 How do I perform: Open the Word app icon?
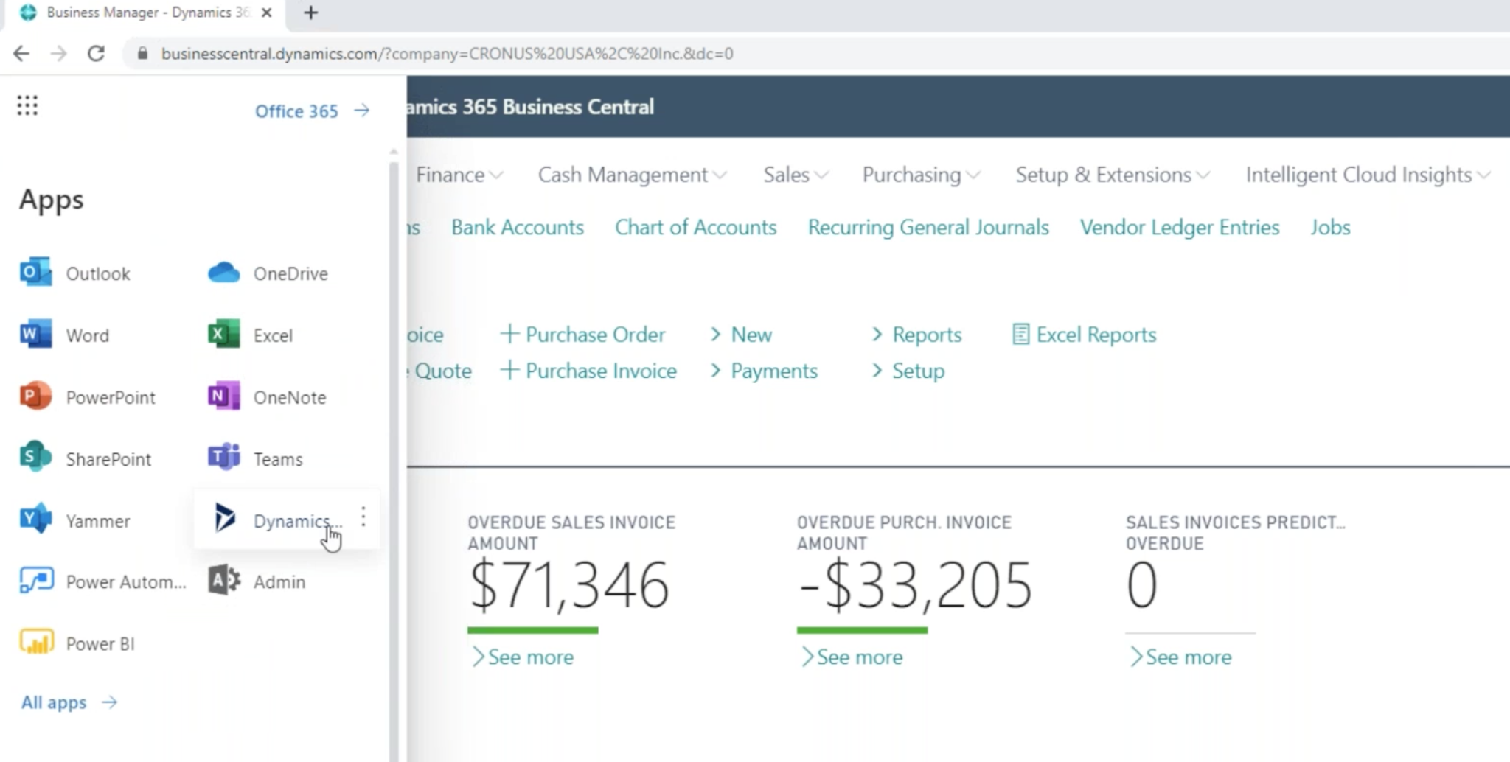click(36, 335)
